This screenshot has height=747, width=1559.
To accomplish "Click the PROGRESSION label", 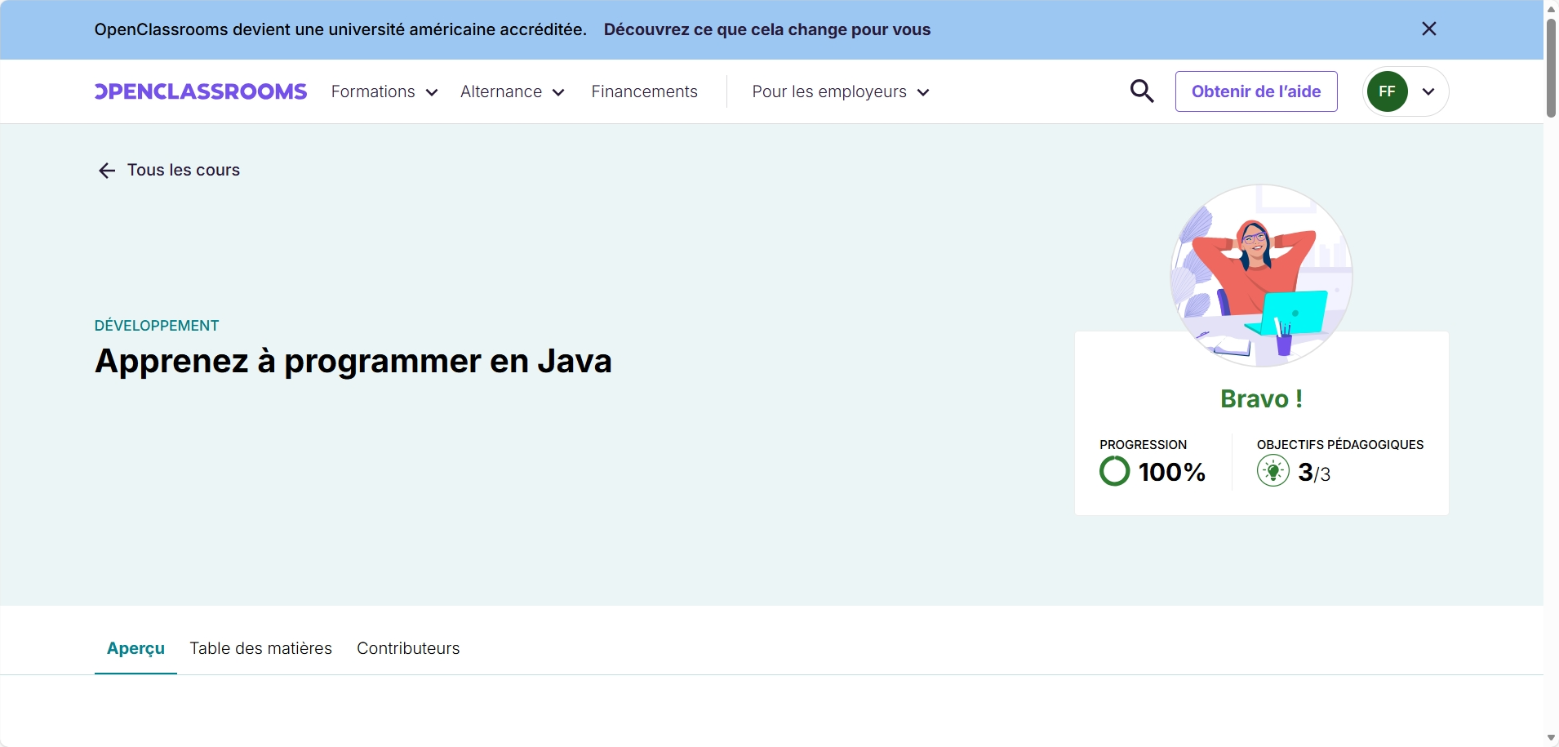I will point(1143,444).
